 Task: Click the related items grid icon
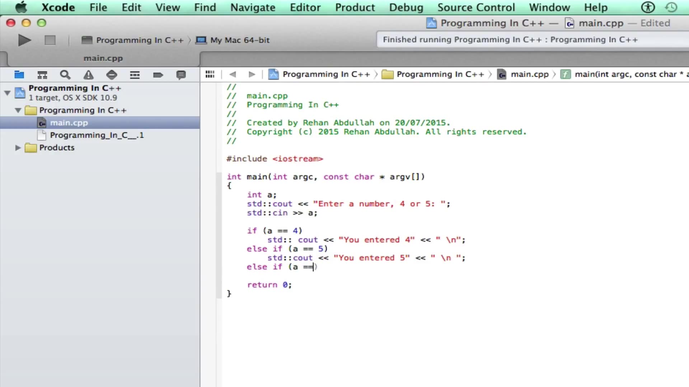coord(210,74)
